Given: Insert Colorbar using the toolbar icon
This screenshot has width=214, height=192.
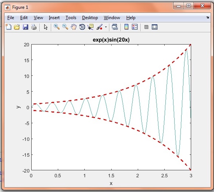Looking at the screenshot, I should click(126, 27).
